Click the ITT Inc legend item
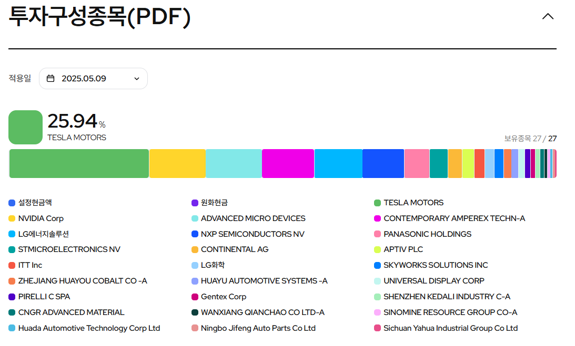Screen dimensions: 575x346 click(25, 265)
